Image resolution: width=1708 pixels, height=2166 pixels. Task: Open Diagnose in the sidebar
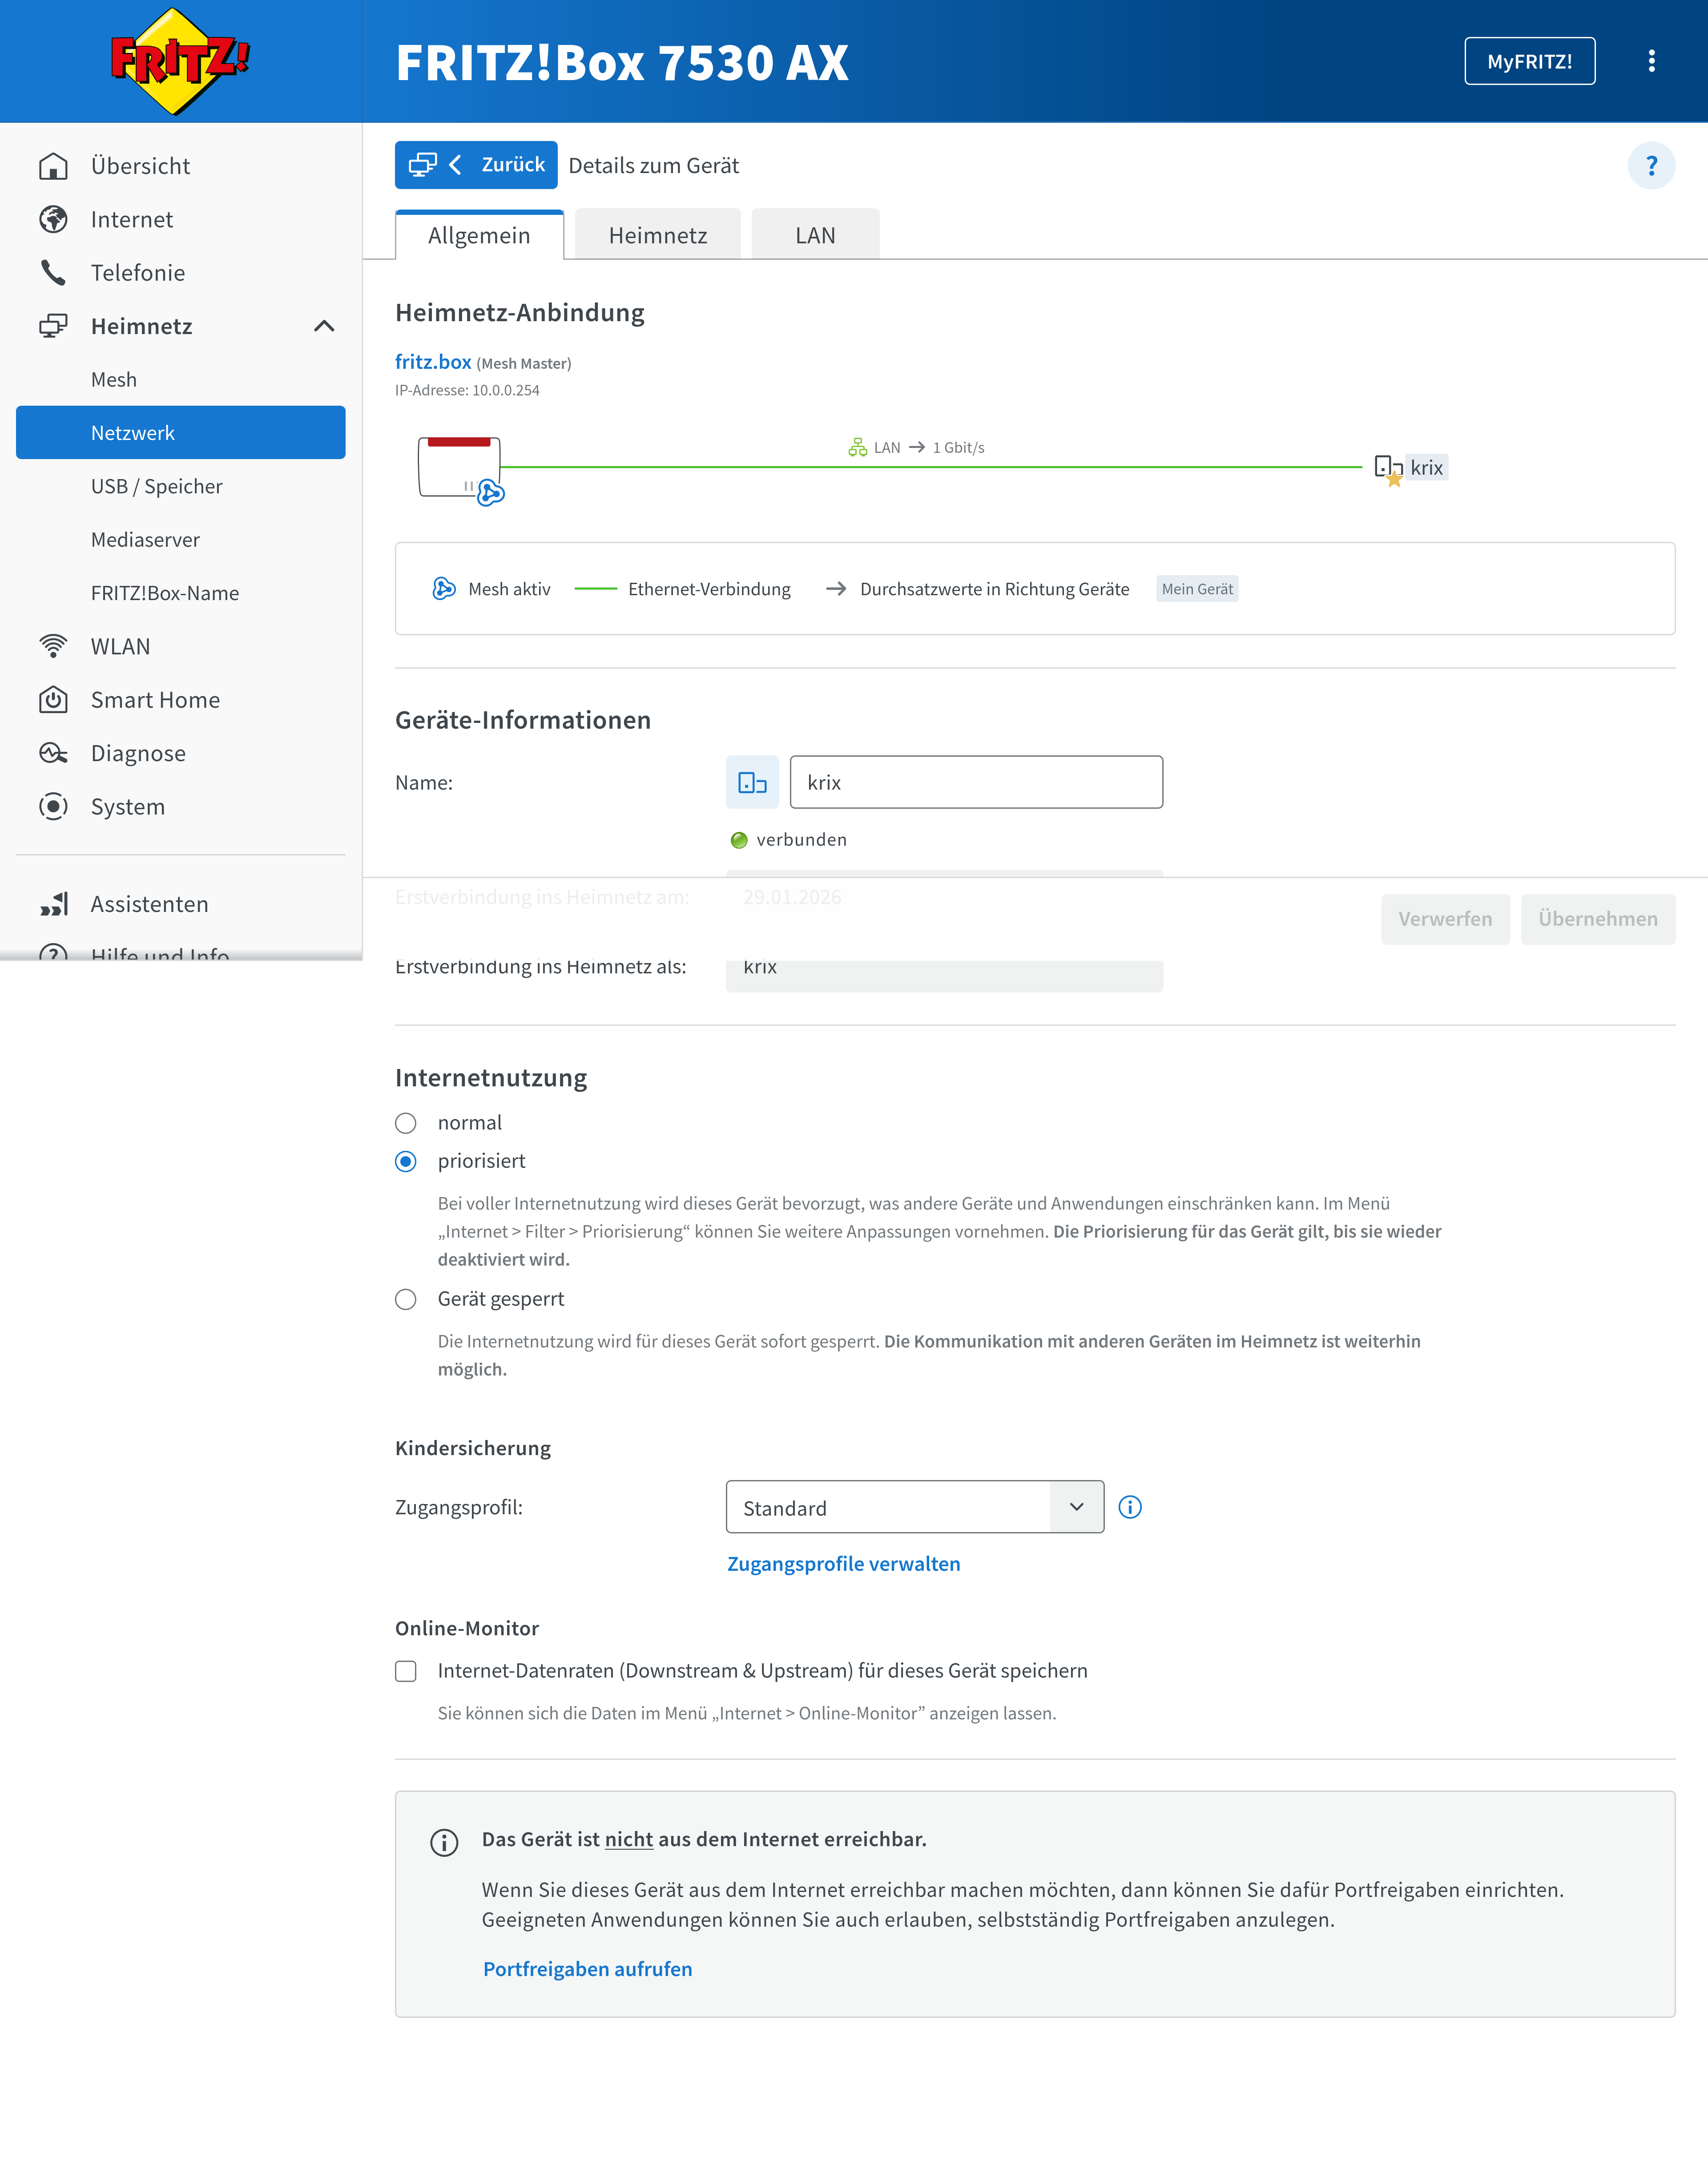[x=138, y=753]
